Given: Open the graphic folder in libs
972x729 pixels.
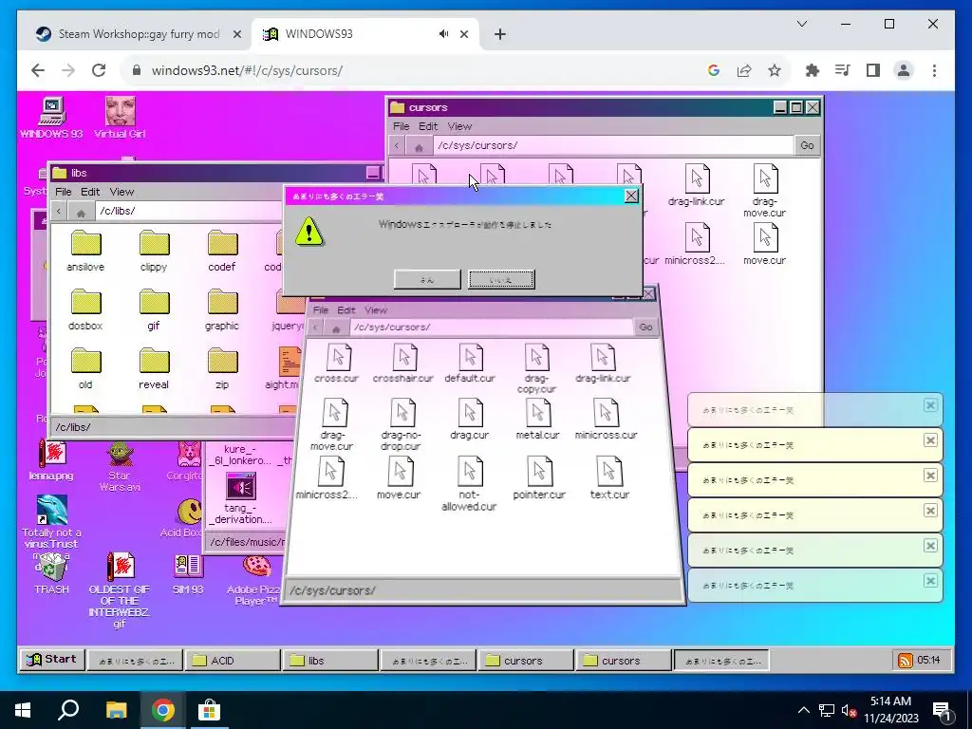Looking at the screenshot, I should coord(222,309).
